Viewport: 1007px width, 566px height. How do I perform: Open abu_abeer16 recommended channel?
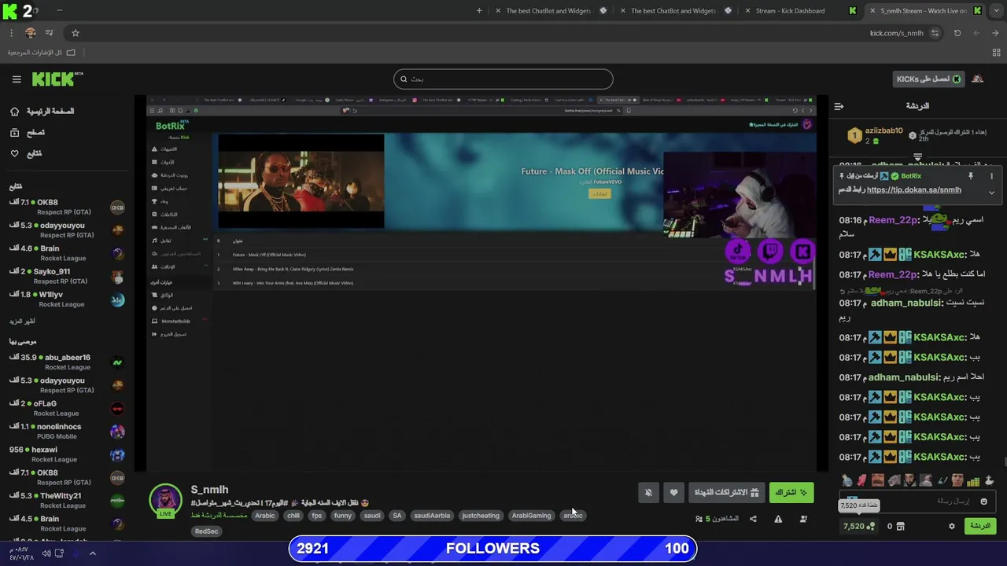(x=67, y=362)
